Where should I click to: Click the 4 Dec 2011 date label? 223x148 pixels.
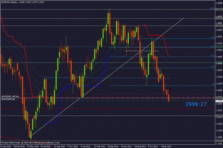click(166, 146)
